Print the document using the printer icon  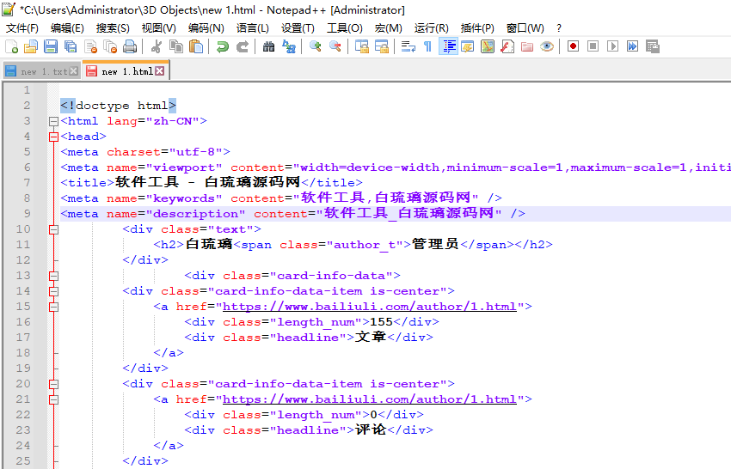coord(130,46)
